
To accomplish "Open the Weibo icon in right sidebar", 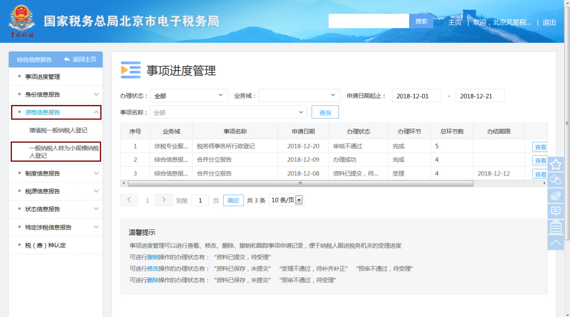I will coord(555,196).
